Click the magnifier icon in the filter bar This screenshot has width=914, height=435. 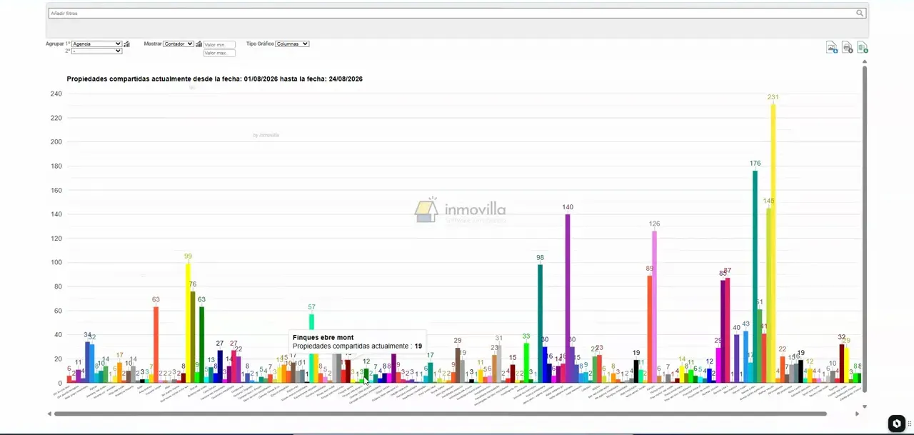(x=860, y=13)
